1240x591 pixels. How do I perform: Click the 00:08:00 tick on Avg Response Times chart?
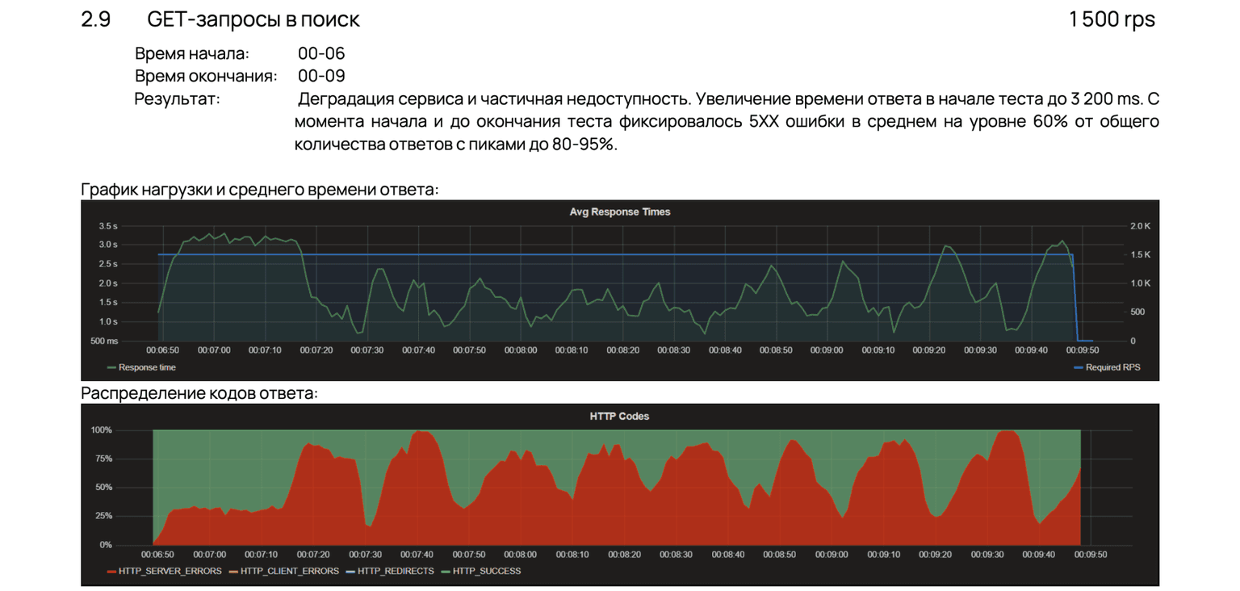[521, 350]
